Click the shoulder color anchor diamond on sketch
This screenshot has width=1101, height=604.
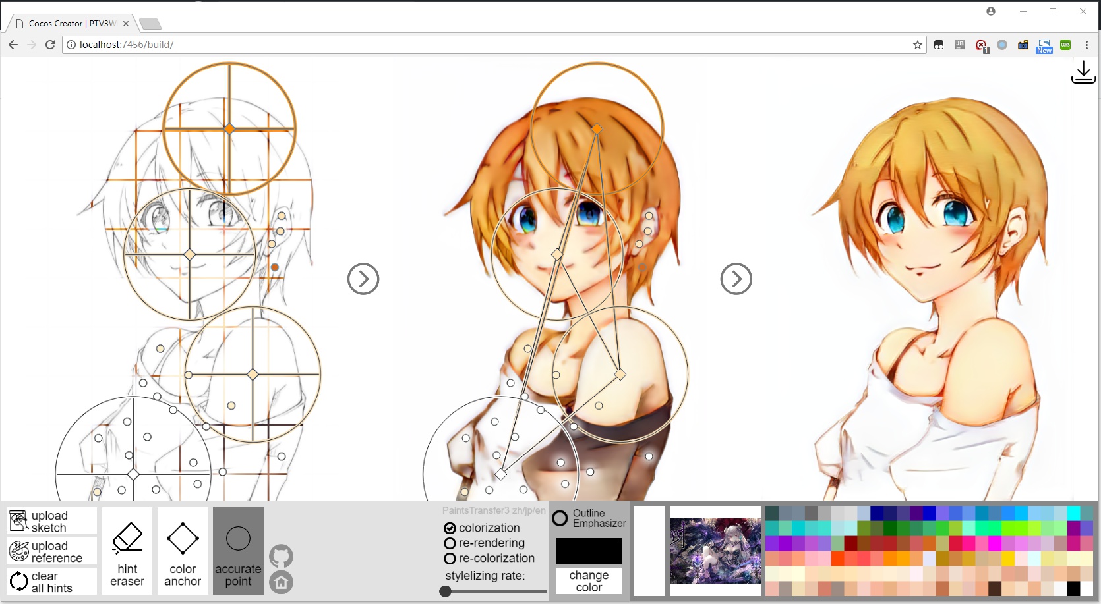click(x=253, y=374)
